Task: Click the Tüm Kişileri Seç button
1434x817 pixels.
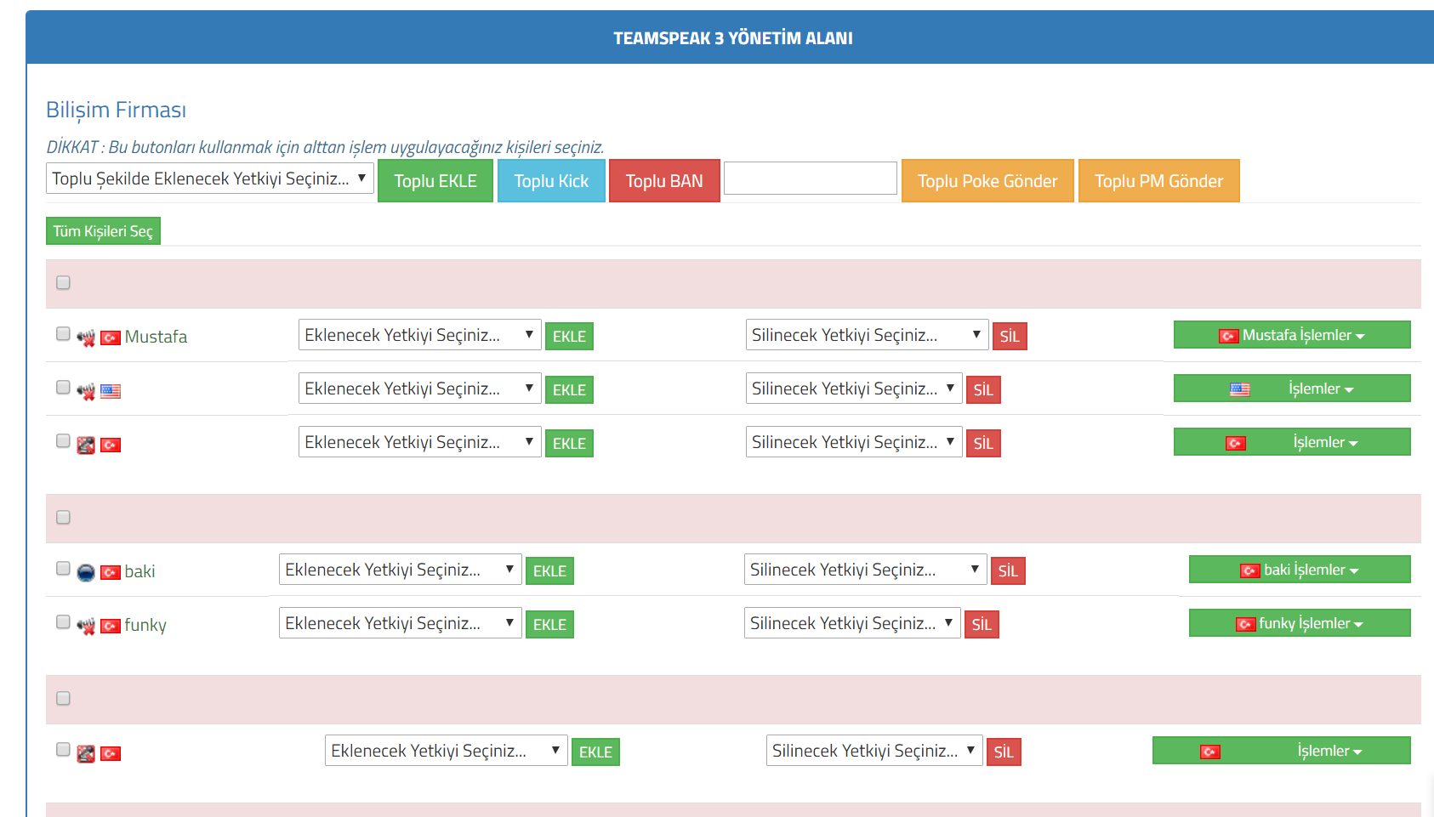Action: [x=103, y=231]
